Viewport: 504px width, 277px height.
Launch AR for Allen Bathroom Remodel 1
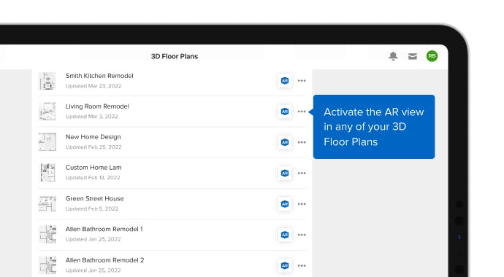coord(285,235)
